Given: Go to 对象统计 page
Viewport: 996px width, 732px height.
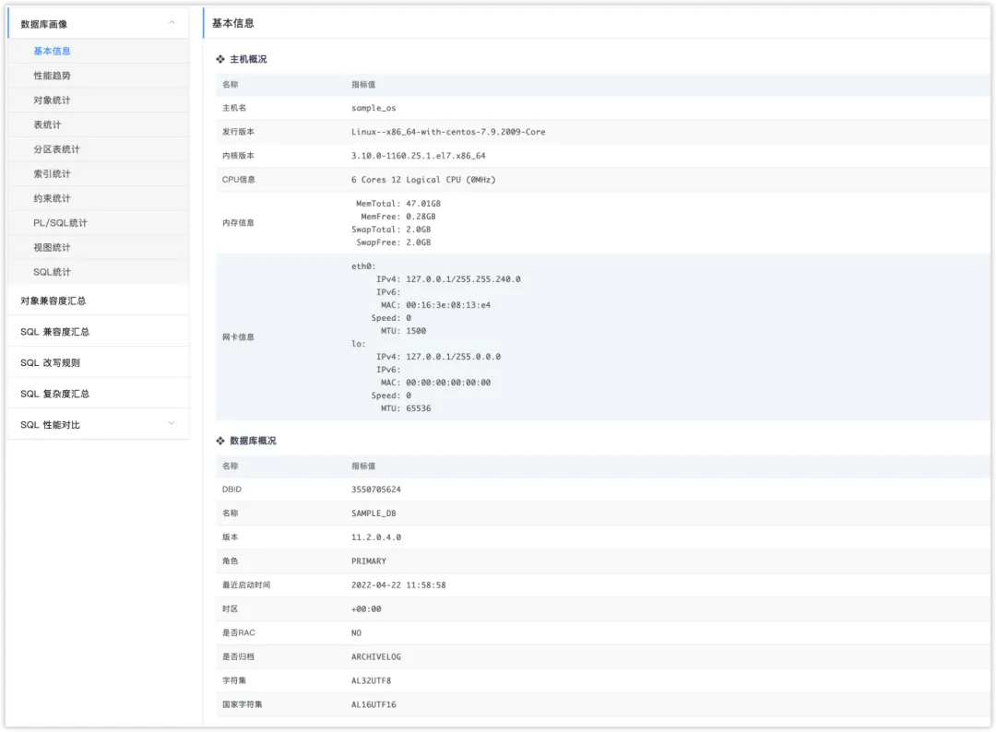Looking at the screenshot, I should [52, 100].
